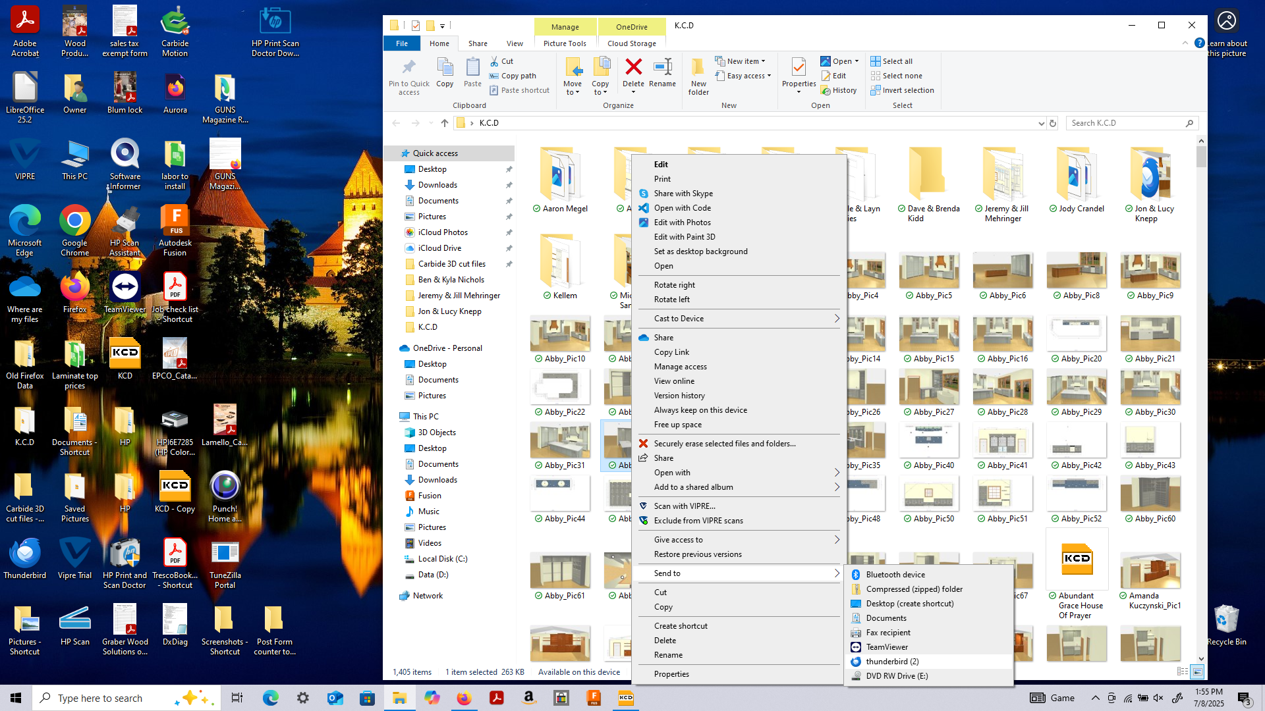Open the View ribbon tab
Screen dimensions: 1265x711
[515, 43]
